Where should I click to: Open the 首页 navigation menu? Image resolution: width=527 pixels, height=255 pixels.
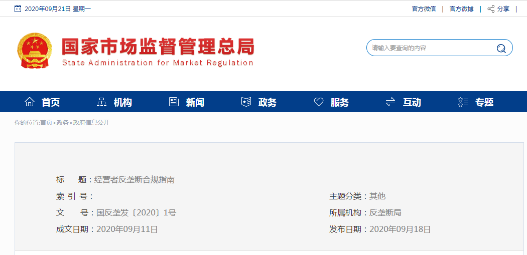point(51,102)
